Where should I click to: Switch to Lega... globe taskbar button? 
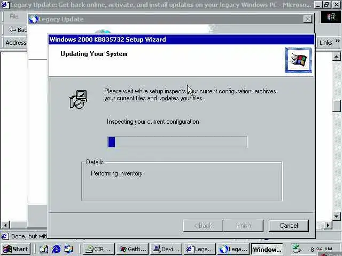(x=234, y=249)
